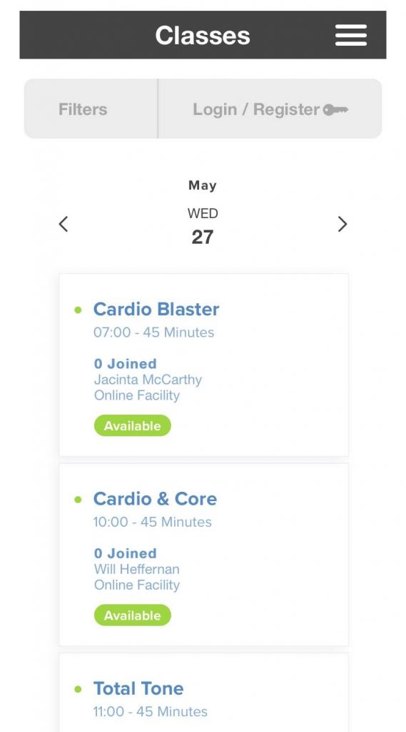Click green status dot beside Cardio Blaster
406x732 pixels.
[78, 310]
